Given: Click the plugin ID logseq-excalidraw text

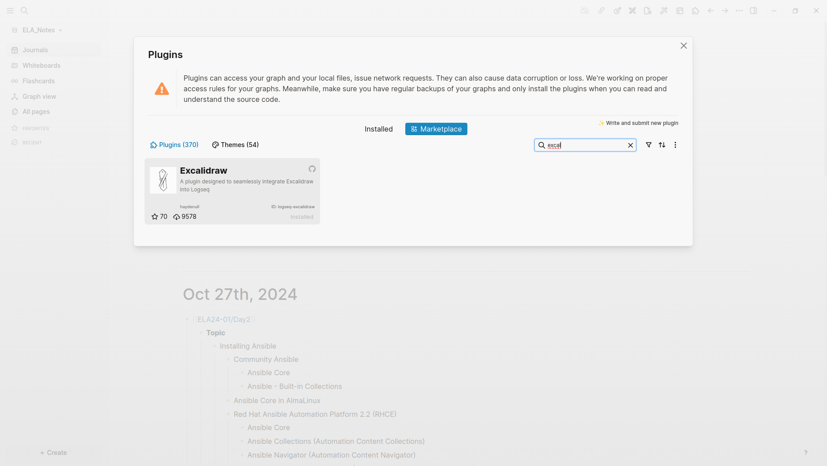Looking at the screenshot, I should click(293, 207).
